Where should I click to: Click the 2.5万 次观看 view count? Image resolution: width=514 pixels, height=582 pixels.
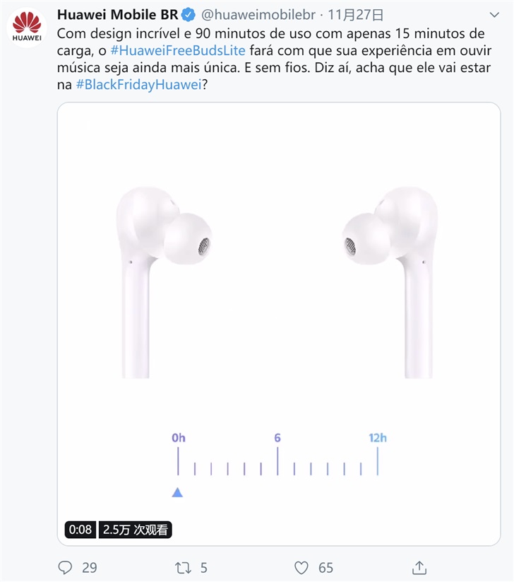click(x=136, y=529)
